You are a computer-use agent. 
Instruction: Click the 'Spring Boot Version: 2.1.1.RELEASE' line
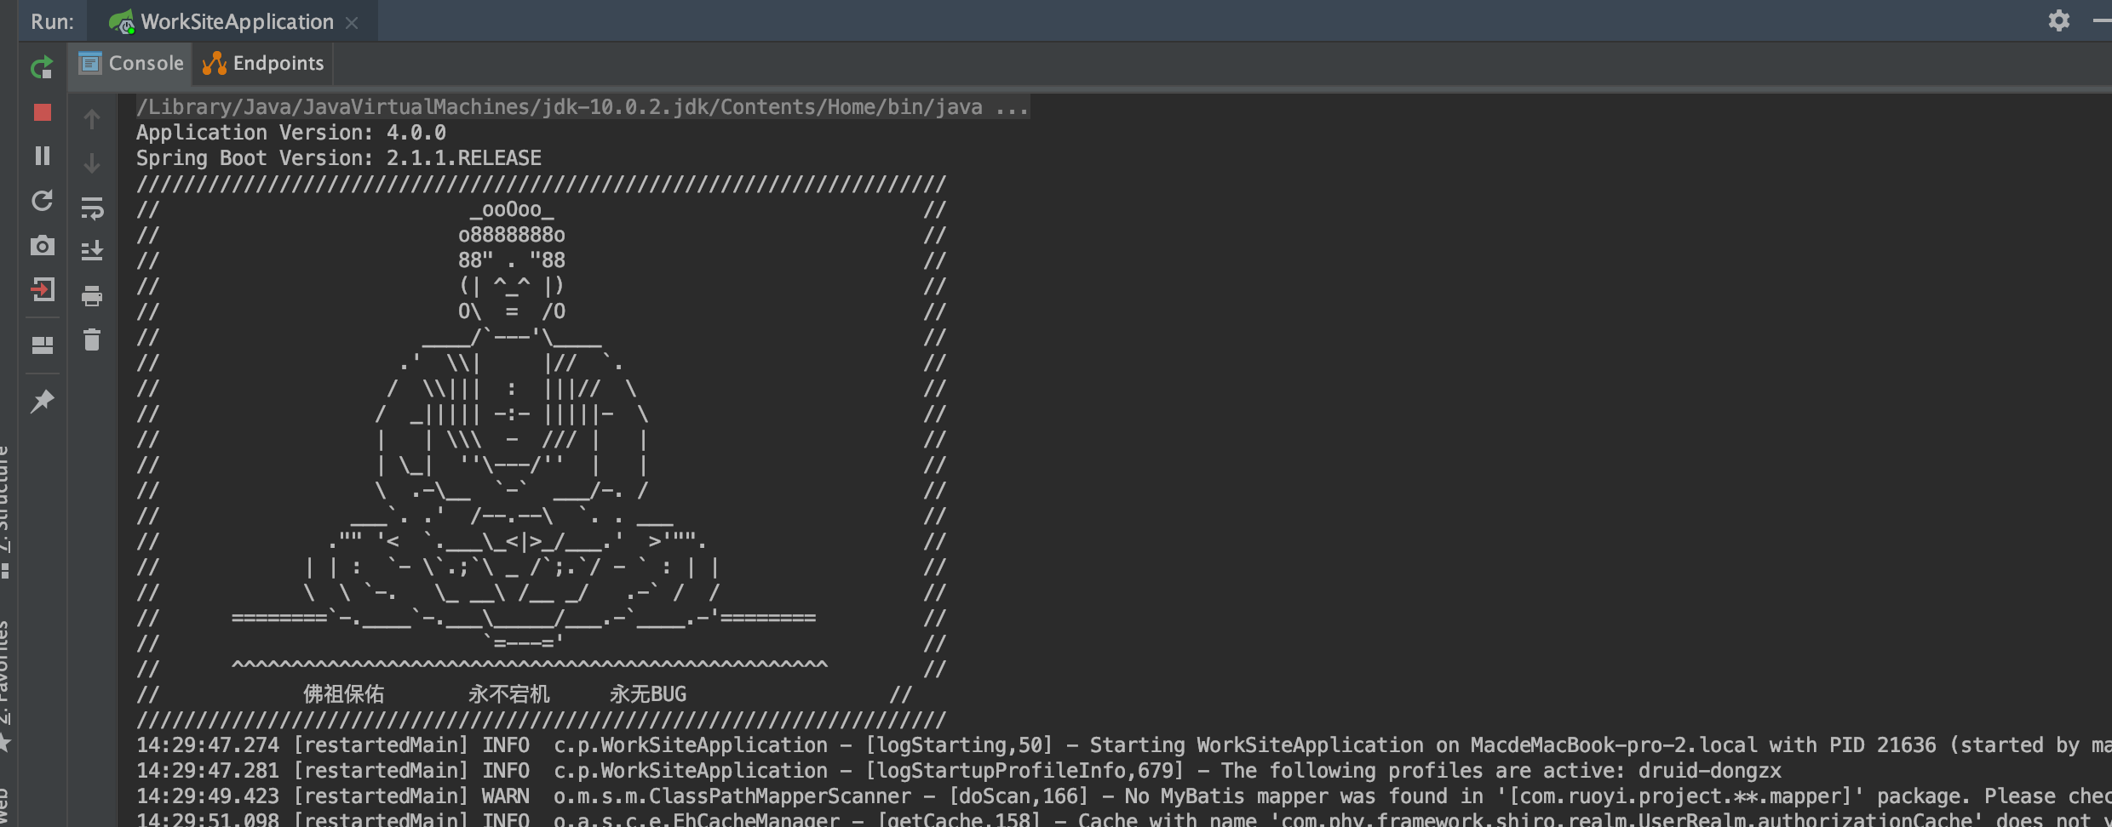pos(339,158)
